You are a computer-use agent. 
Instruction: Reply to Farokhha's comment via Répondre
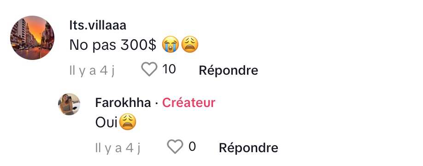248,148
